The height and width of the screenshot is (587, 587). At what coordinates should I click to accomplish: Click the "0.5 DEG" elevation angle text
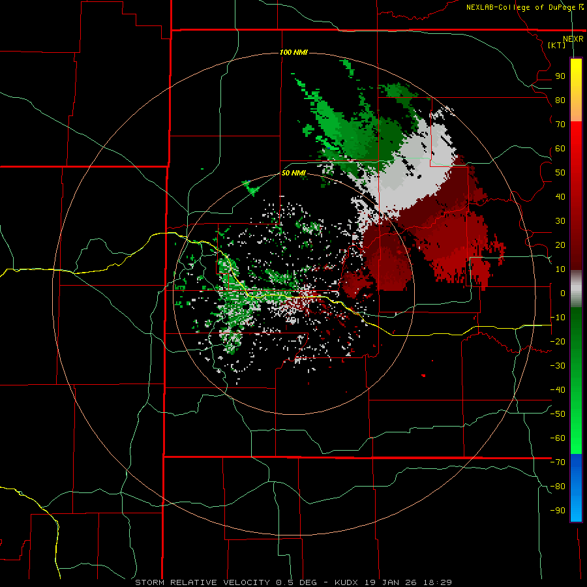click(297, 582)
